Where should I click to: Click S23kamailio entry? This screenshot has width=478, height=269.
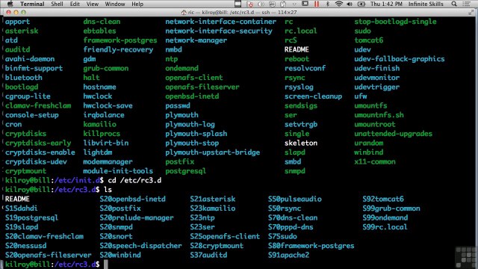pos(213,208)
